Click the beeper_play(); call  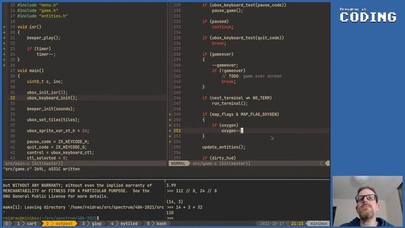tap(44, 38)
